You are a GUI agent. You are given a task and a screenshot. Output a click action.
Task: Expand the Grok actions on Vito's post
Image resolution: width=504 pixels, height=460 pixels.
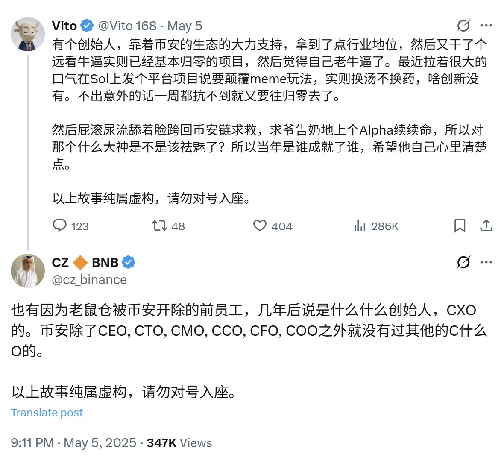pyautogui.click(x=463, y=25)
